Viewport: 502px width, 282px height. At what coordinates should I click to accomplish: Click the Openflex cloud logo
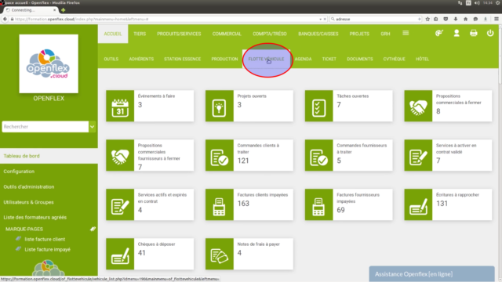pos(49,64)
